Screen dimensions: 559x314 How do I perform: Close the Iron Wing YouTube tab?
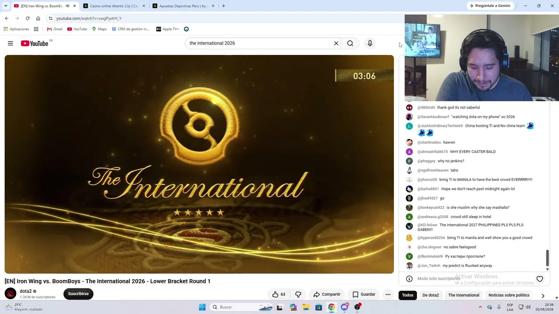point(75,6)
